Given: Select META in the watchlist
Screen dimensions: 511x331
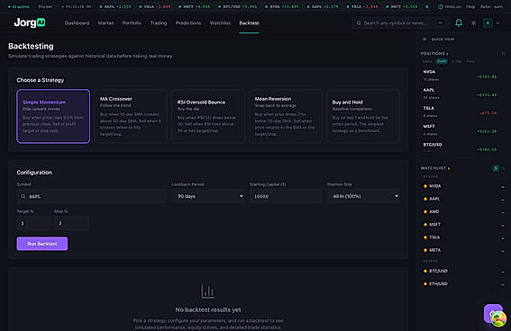Looking at the screenshot, I should tap(435, 250).
